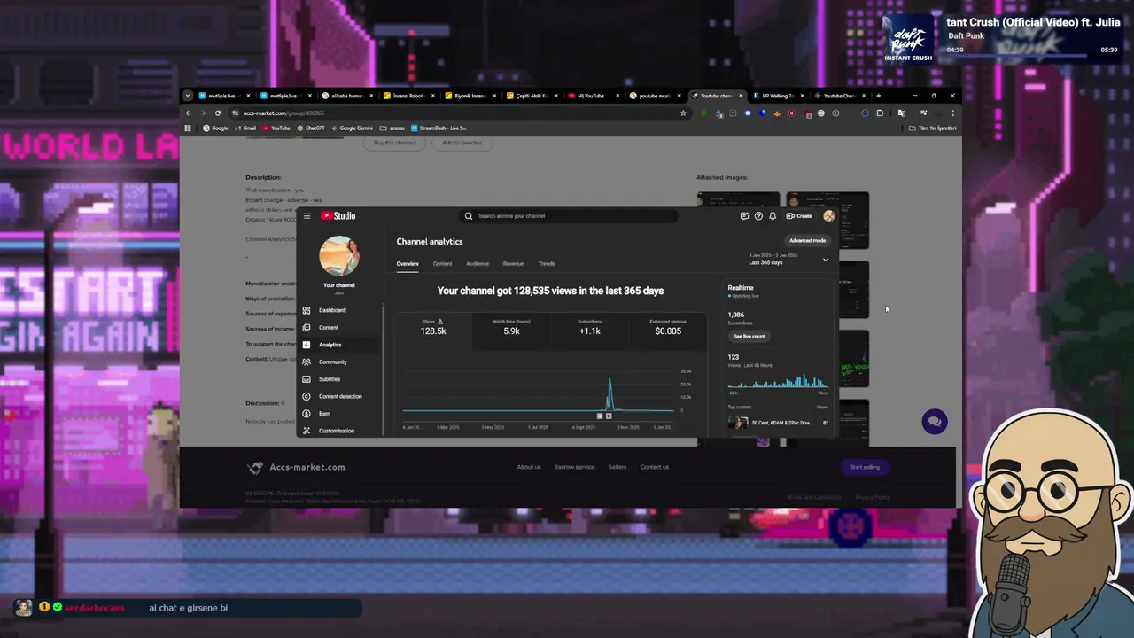
Task: Switch to the Trends analytics tab
Action: [547, 263]
